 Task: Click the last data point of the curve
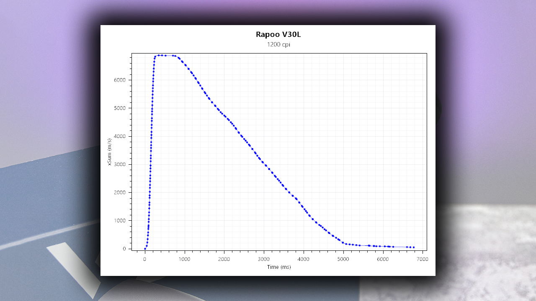(x=413, y=247)
